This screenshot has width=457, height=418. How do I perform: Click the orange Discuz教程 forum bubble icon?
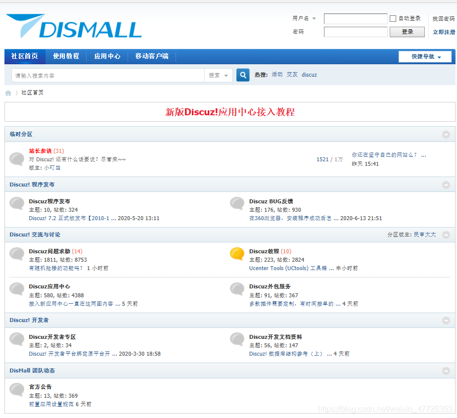(x=237, y=254)
